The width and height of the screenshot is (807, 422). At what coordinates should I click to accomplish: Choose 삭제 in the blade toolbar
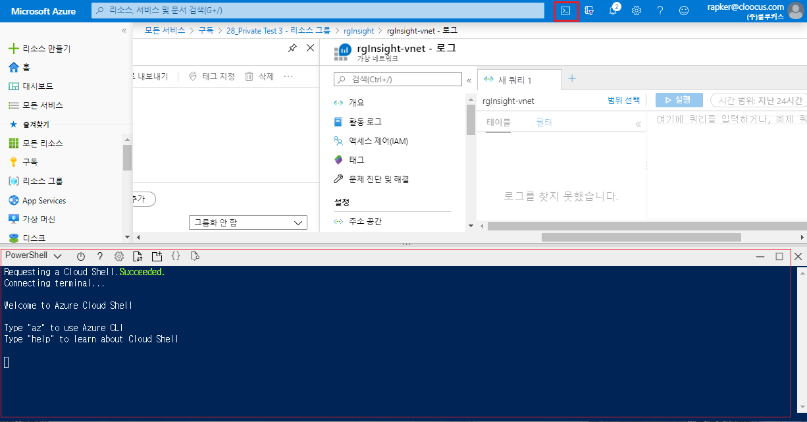tap(259, 76)
